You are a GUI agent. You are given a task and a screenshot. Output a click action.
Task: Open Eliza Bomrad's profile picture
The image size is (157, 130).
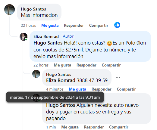click(24, 37)
